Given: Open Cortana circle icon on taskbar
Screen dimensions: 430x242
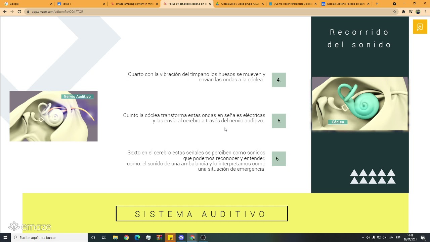Looking at the screenshot, I should (93, 238).
